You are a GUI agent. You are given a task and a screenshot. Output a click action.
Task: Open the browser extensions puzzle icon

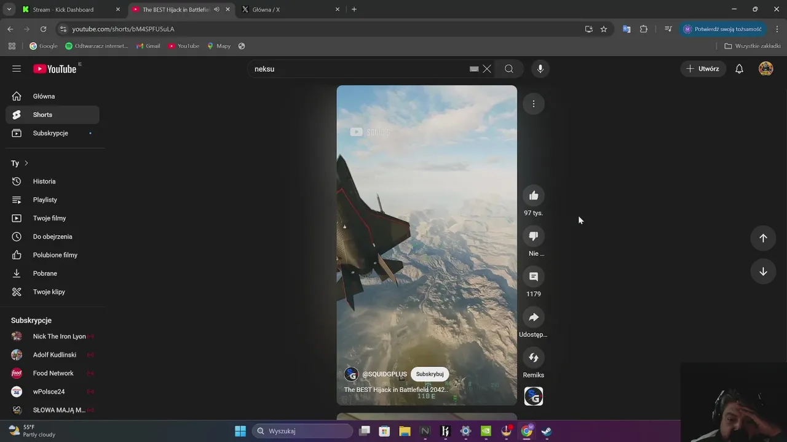pyautogui.click(x=644, y=29)
